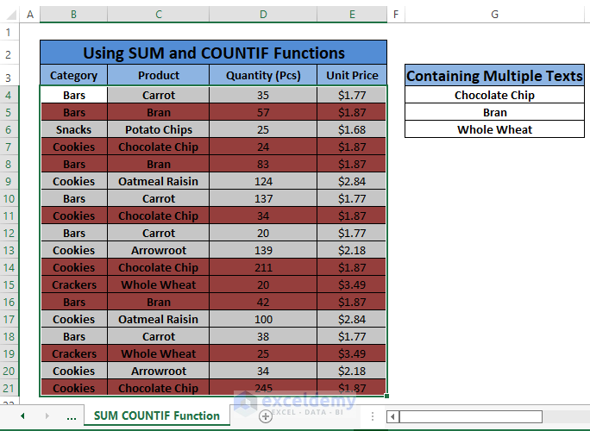Select row 2 header
The height and width of the screenshot is (431, 590).
[x=9, y=54]
